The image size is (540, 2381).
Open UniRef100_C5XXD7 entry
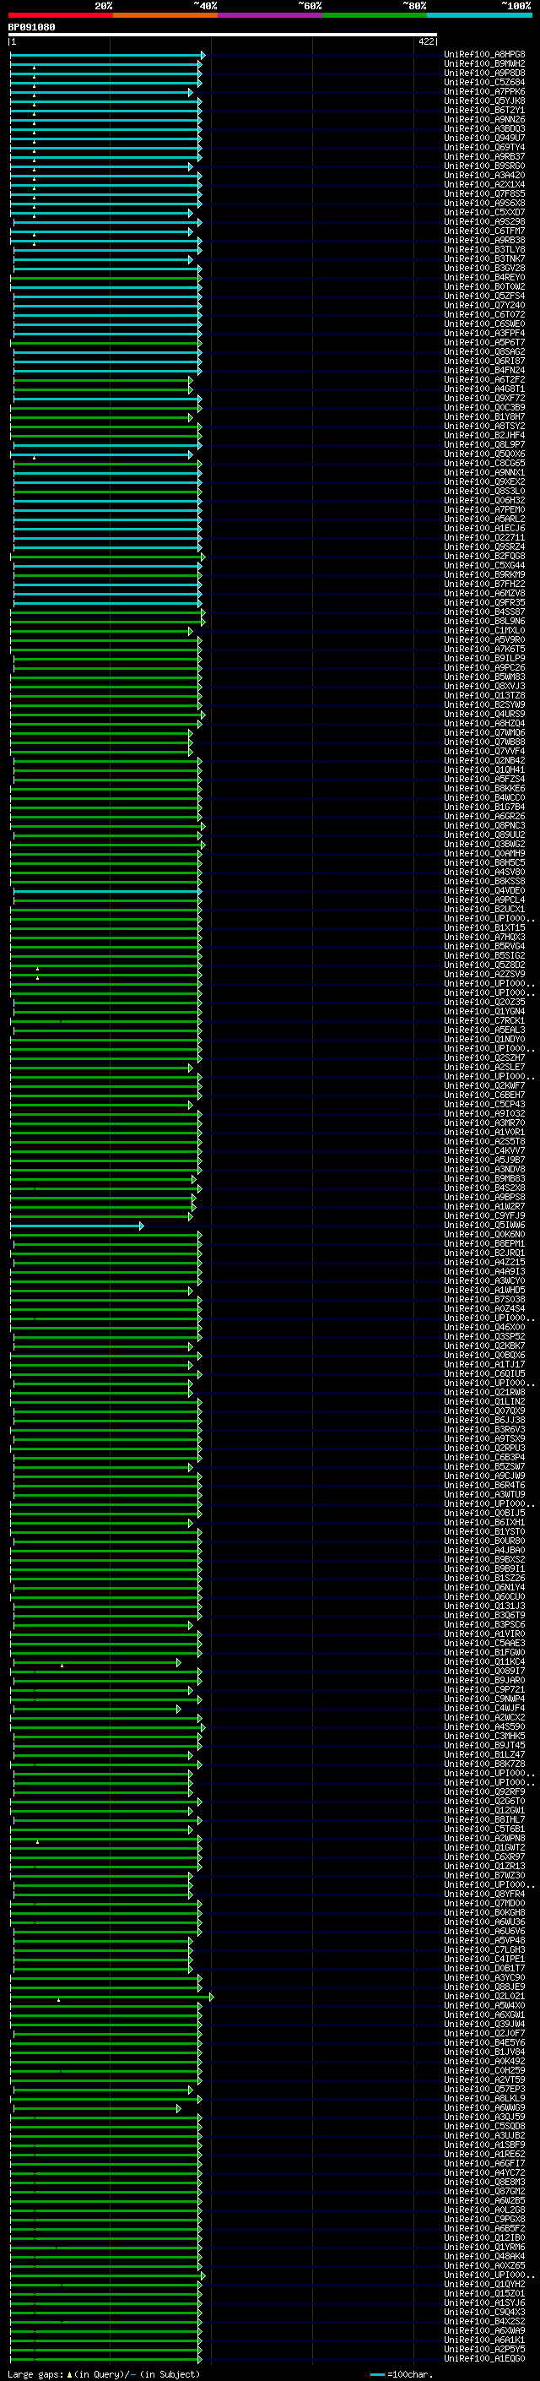click(x=484, y=213)
